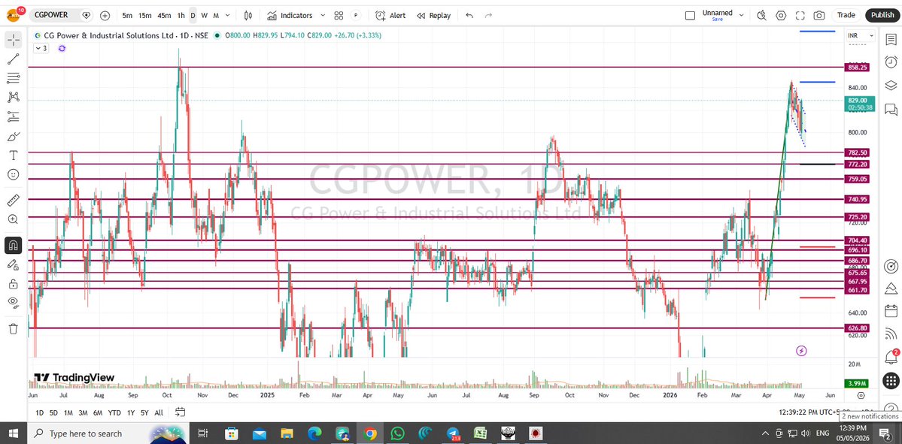Open the emoji icons tool
902x444 pixels.
(x=14, y=174)
